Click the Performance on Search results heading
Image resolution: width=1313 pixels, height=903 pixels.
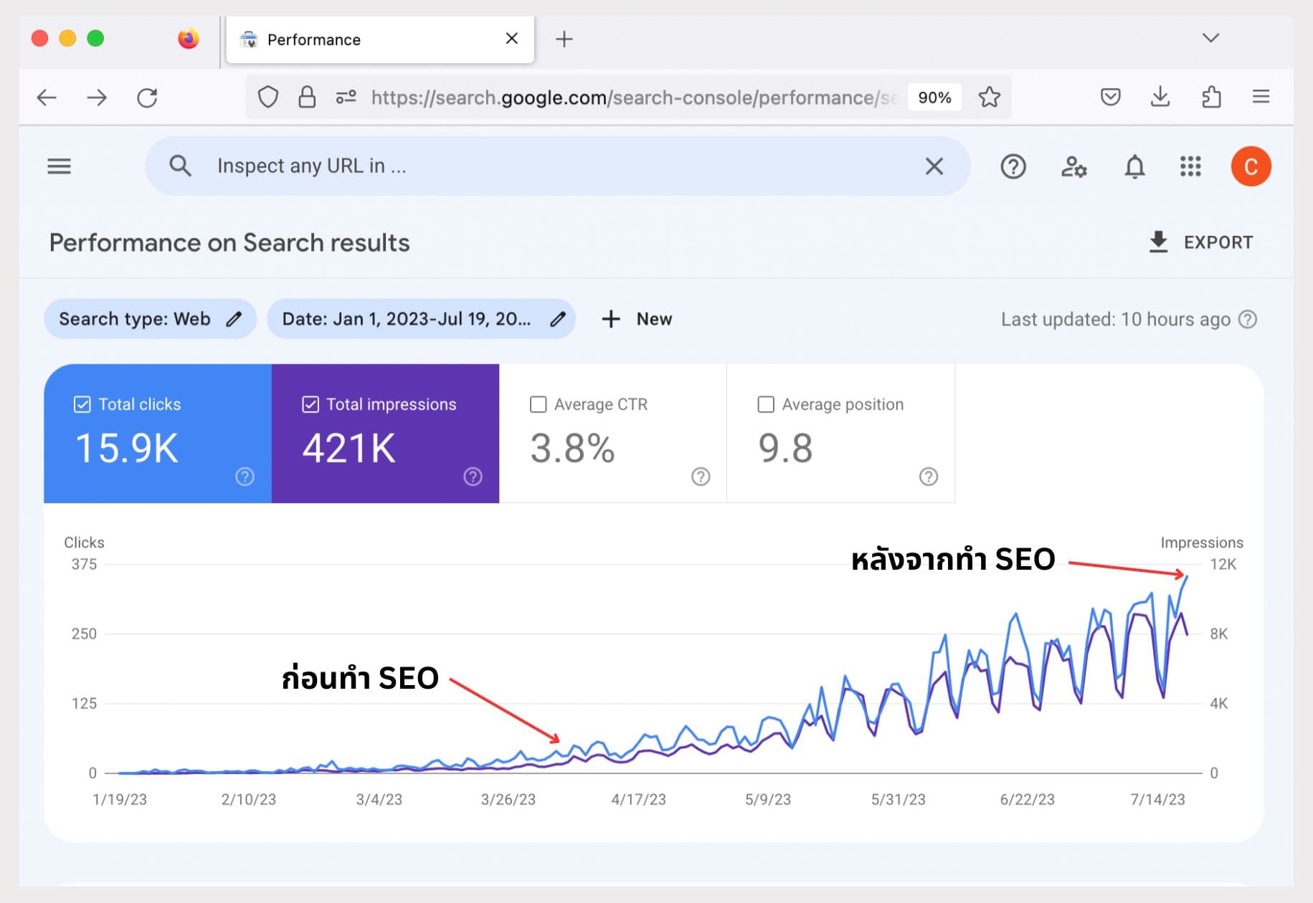pos(229,243)
